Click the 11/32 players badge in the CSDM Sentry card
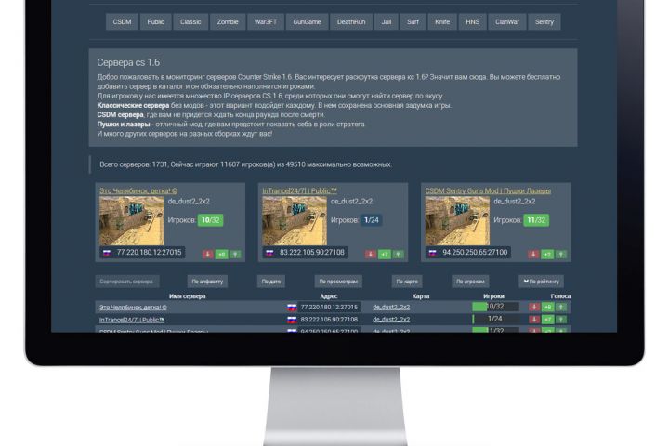The image size is (669, 446). coord(536,220)
